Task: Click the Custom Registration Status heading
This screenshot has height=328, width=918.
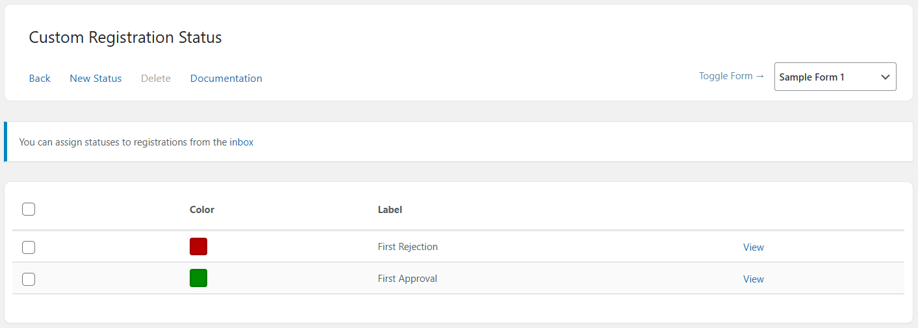Action: [125, 38]
